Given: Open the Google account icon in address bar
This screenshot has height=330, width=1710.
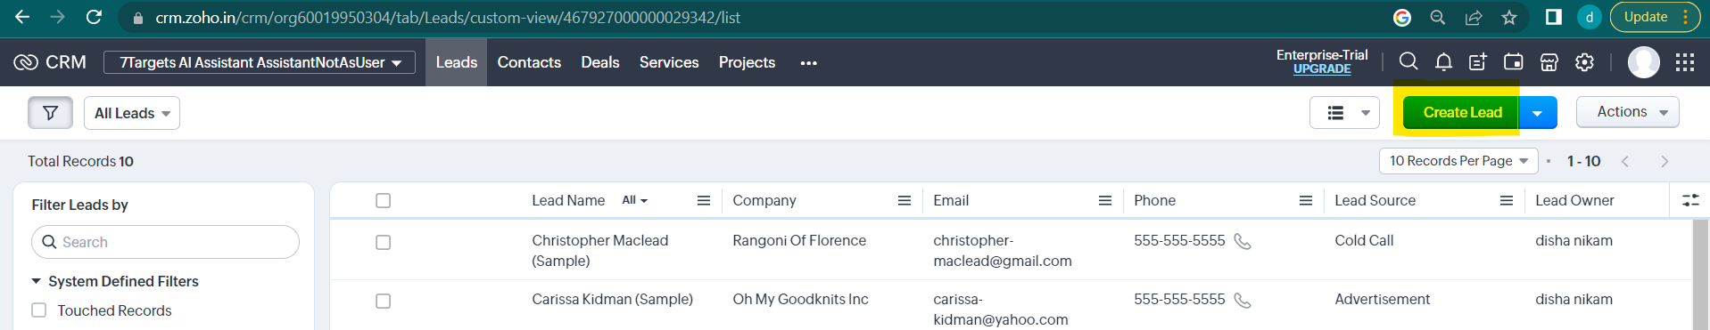Looking at the screenshot, I should click(1402, 17).
